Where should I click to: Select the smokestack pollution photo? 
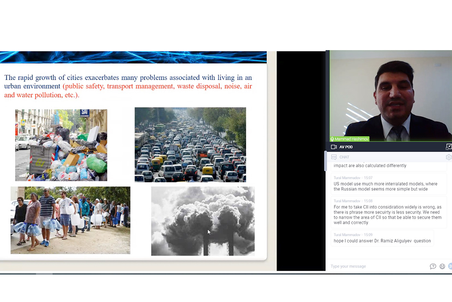(203, 221)
